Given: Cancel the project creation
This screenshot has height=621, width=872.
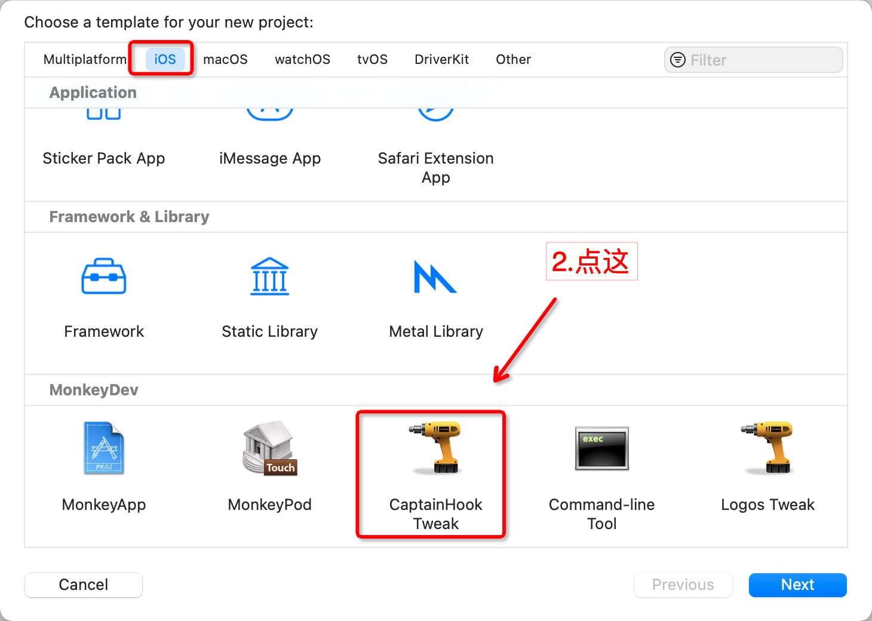Looking at the screenshot, I should [x=83, y=585].
